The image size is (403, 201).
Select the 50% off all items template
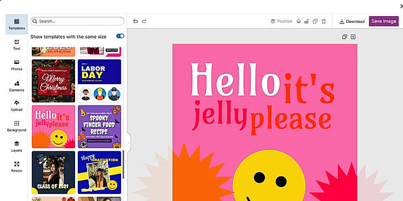[54, 52]
